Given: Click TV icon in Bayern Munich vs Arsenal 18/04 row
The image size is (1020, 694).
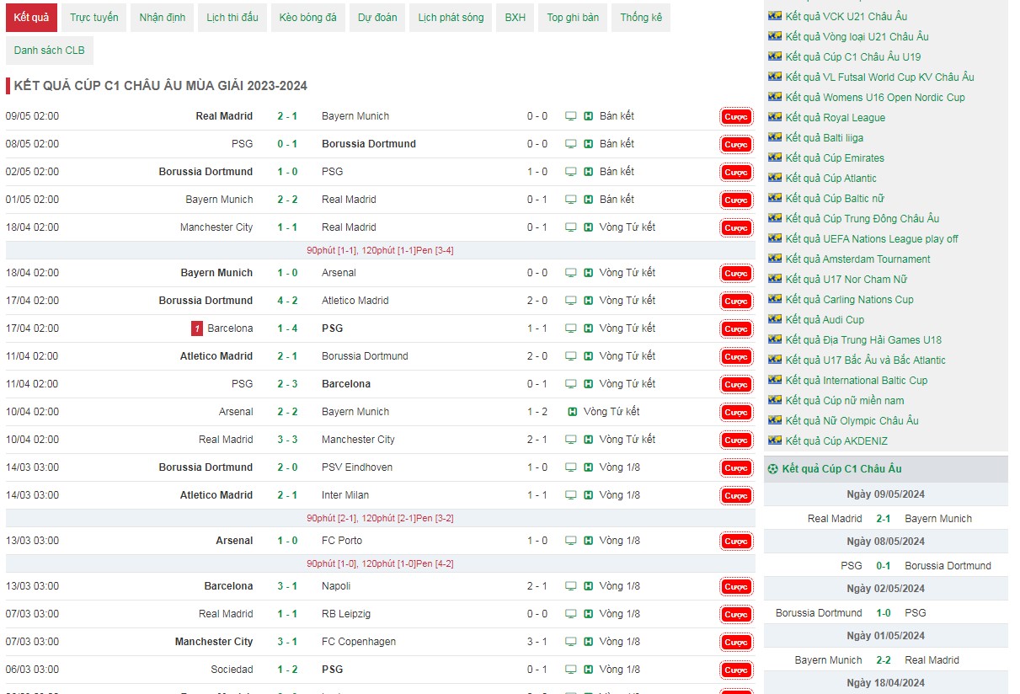Looking at the screenshot, I should point(571,273).
